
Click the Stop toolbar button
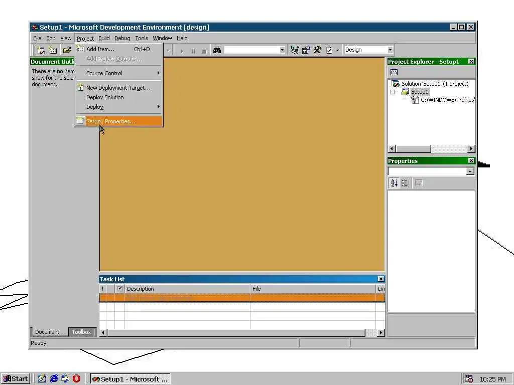[x=204, y=51]
